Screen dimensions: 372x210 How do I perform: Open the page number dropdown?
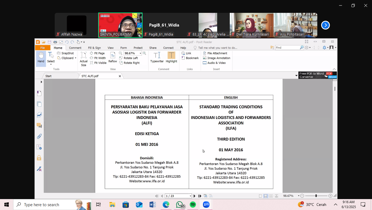coord(190,196)
